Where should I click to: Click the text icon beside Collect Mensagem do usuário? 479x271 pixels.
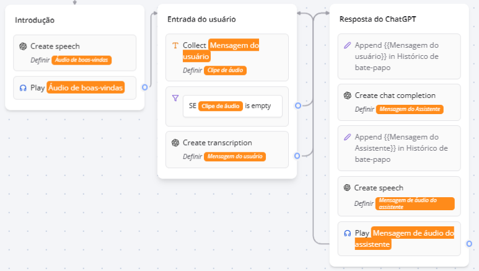point(175,46)
